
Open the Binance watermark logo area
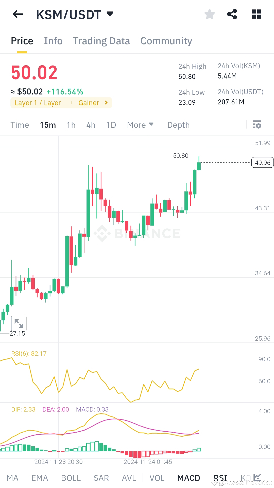(138, 234)
